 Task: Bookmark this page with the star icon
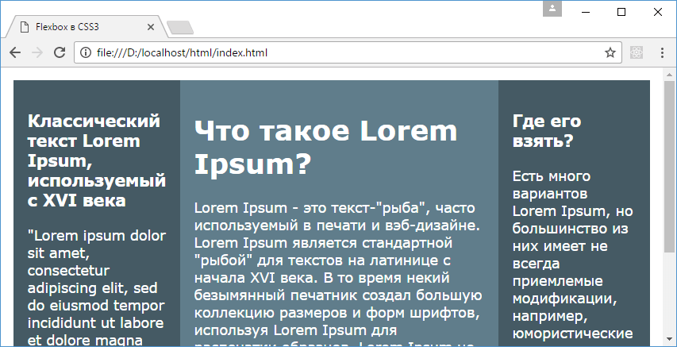pos(610,53)
